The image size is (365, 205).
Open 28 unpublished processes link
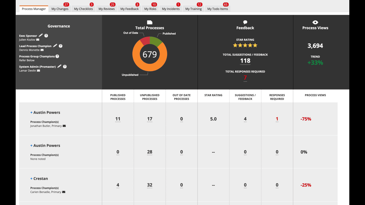pyautogui.click(x=150, y=152)
